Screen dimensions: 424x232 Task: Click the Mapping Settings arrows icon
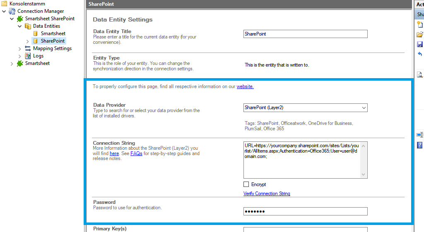[x=28, y=48]
